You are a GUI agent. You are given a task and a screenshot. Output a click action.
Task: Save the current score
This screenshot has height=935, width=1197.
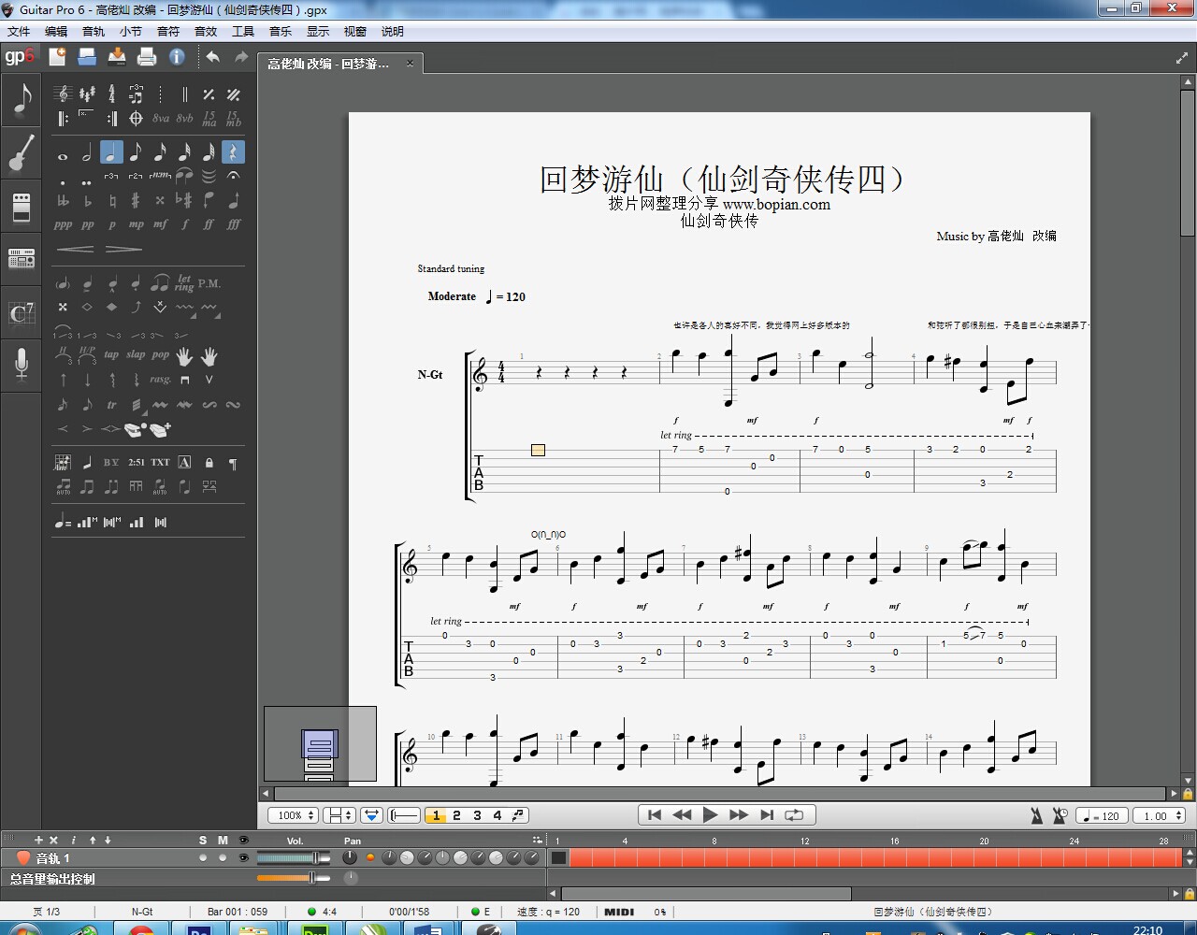pyautogui.click(x=117, y=57)
